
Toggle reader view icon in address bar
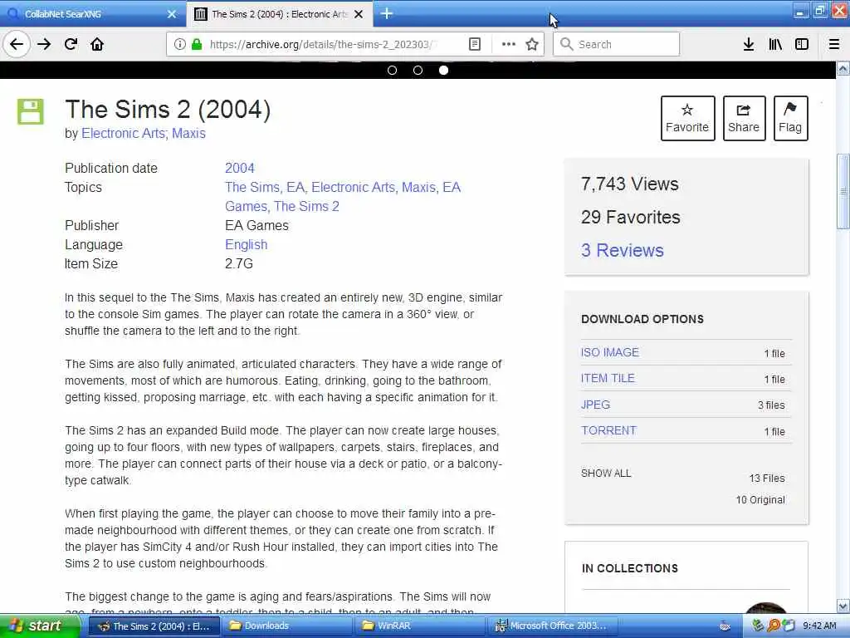pyautogui.click(x=474, y=45)
